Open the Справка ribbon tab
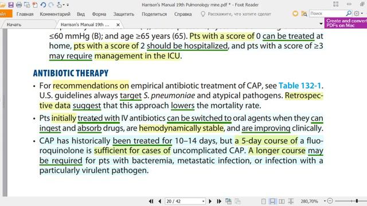The image size is (367, 206). 183,14
